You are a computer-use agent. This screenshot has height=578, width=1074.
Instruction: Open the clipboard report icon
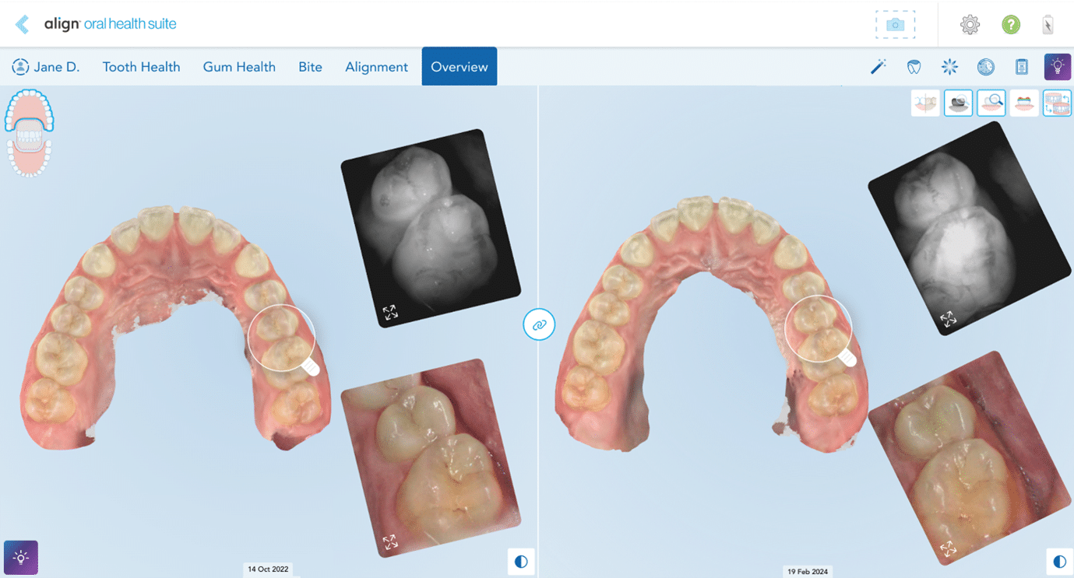[x=1022, y=67]
